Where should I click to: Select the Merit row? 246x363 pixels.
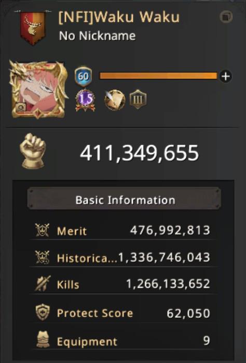click(x=123, y=231)
